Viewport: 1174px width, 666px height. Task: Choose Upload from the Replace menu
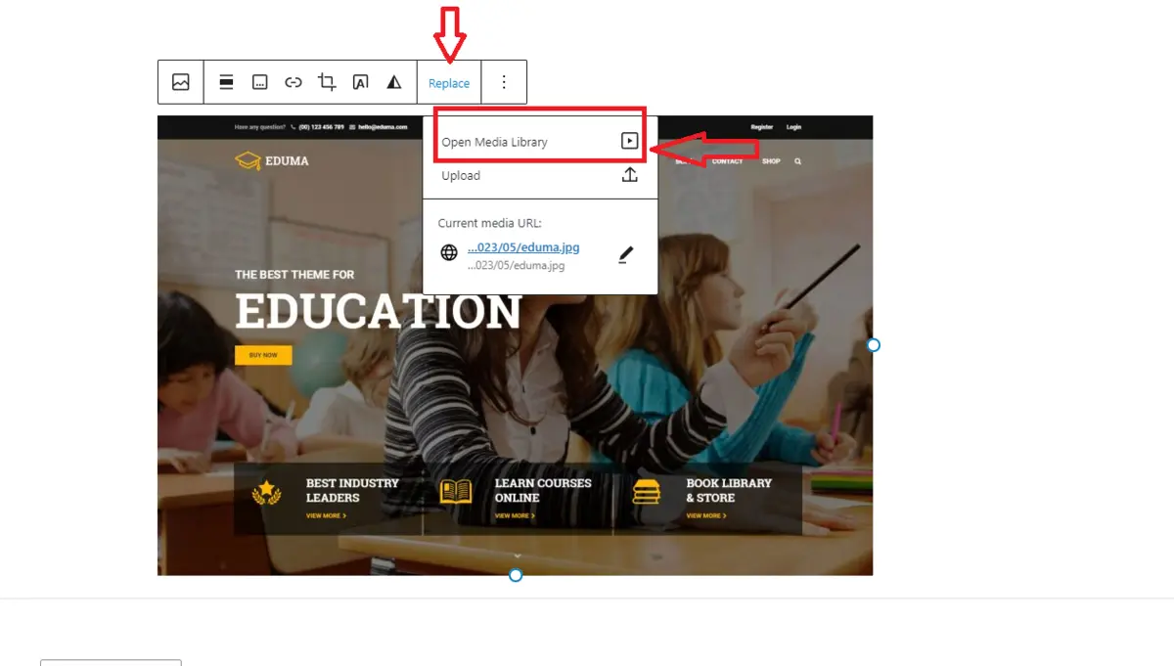(460, 175)
